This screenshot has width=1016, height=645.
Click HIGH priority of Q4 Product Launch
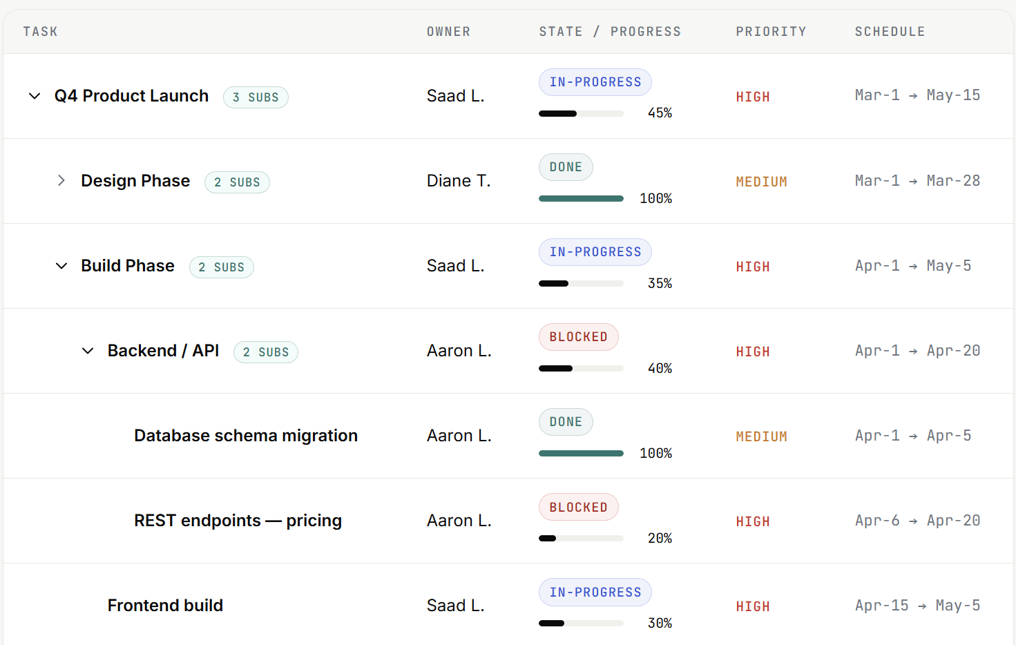pyautogui.click(x=753, y=97)
